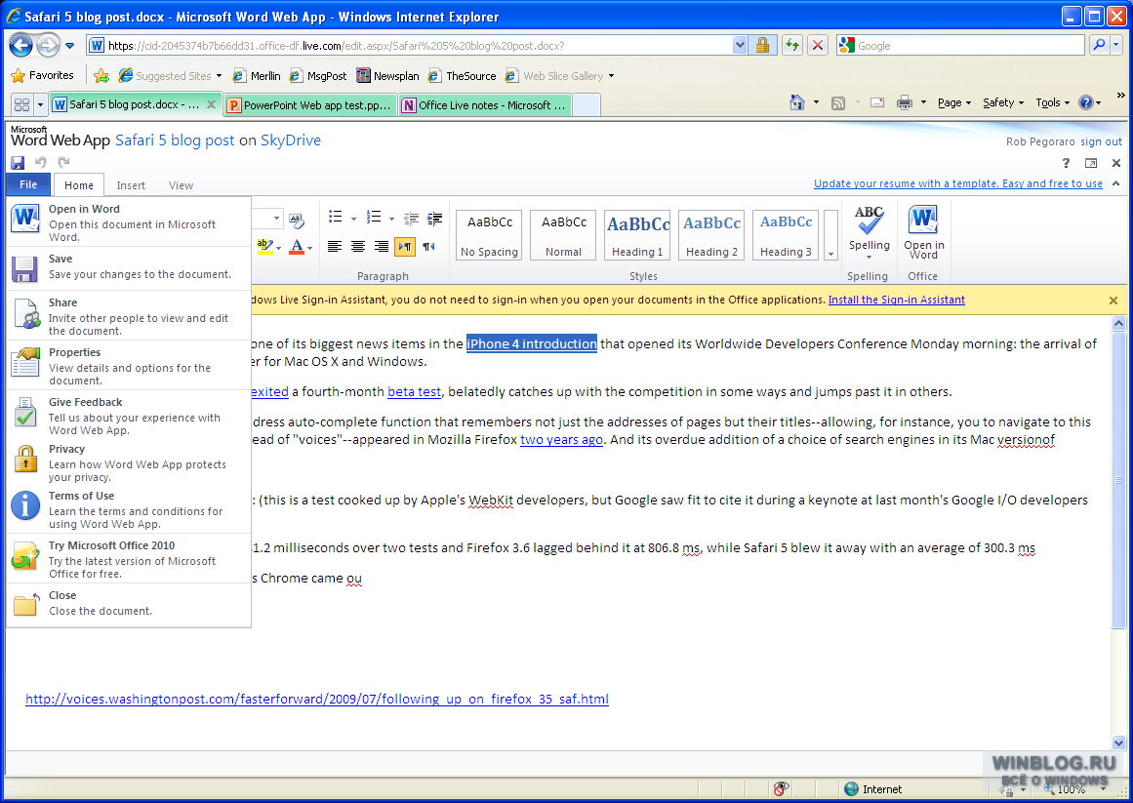Toggle left-to-right text direction

click(x=405, y=247)
